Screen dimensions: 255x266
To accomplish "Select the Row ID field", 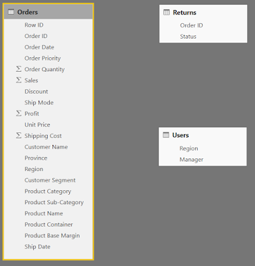I will tap(34, 25).
